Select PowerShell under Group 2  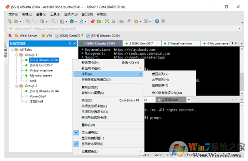[38, 96]
